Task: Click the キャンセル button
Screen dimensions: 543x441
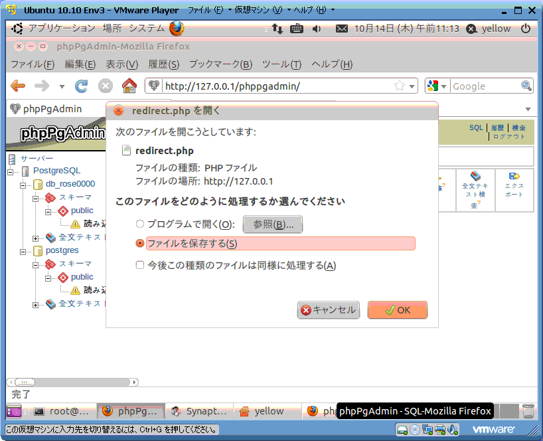Action: tap(329, 309)
